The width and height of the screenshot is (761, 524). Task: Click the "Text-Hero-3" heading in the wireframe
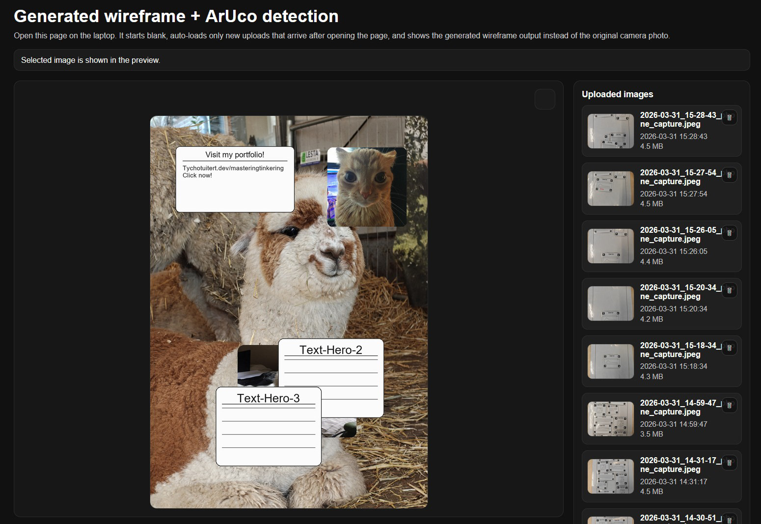[269, 398]
